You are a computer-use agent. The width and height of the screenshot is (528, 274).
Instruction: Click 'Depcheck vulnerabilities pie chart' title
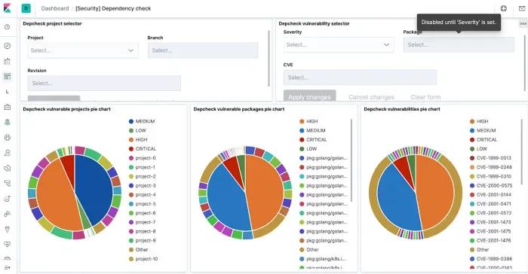[x=402, y=109]
